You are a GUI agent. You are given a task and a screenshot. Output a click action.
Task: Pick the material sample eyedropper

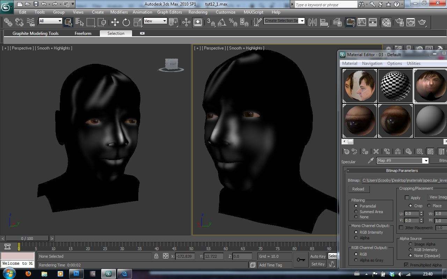pos(371,161)
